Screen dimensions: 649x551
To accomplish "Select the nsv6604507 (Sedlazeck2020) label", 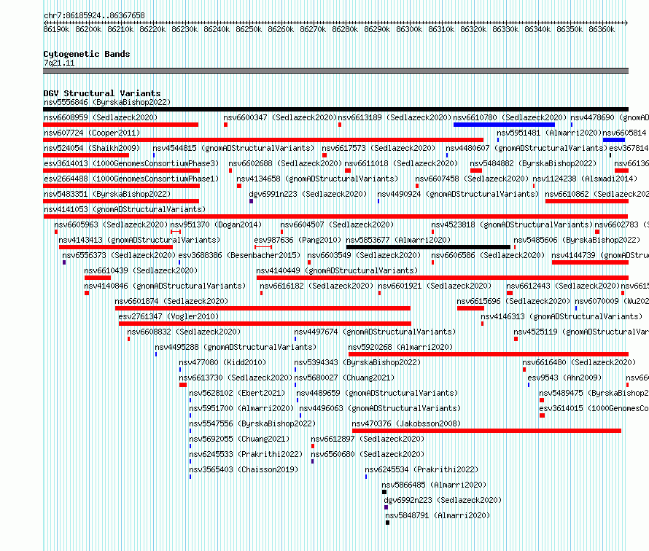I will point(338,224).
